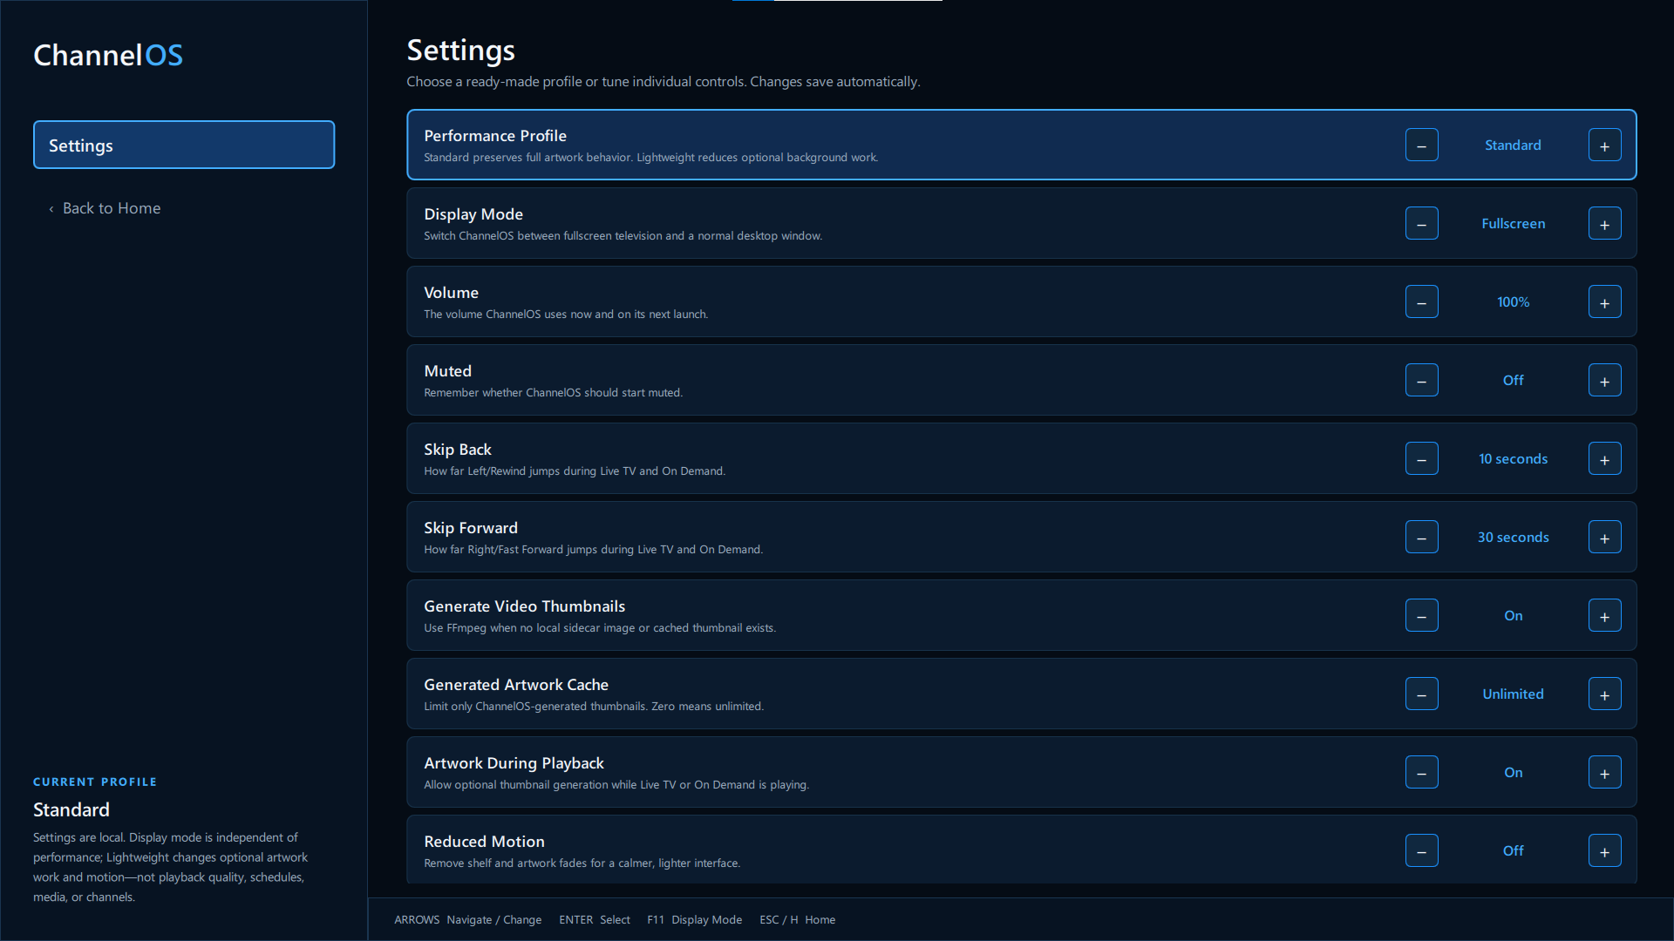Click the ChannelOS logo
Image resolution: width=1674 pixels, height=941 pixels.
coord(108,55)
